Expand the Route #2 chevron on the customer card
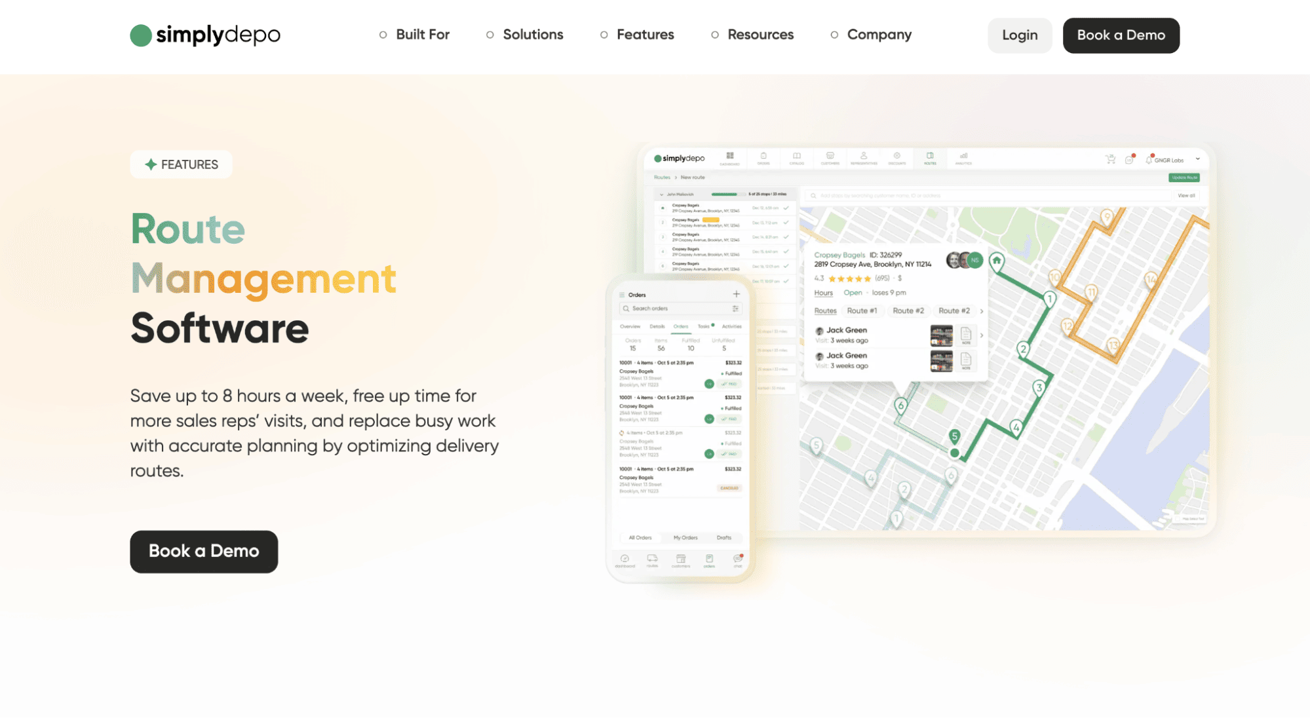Viewport: 1310px width, 718px height. pyautogui.click(x=981, y=311)
